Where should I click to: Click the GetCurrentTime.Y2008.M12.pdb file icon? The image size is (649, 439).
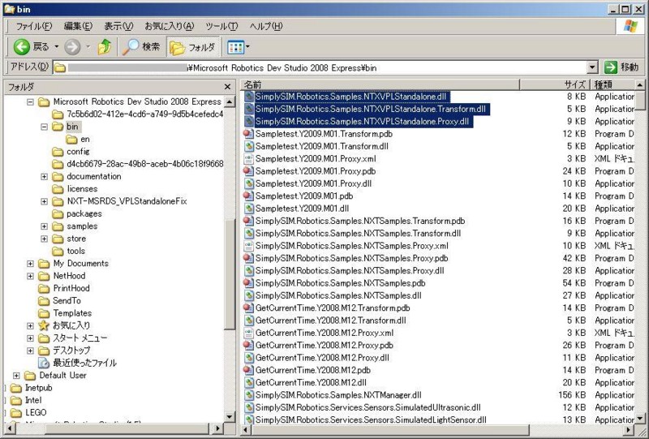click(248, 370)
